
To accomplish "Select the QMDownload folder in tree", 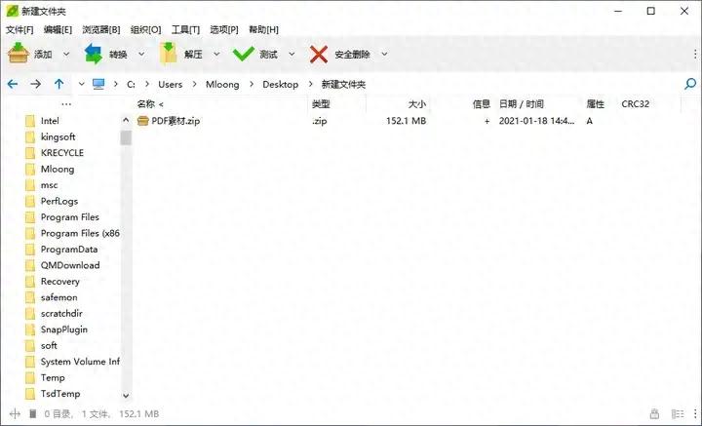I will 70,265.
